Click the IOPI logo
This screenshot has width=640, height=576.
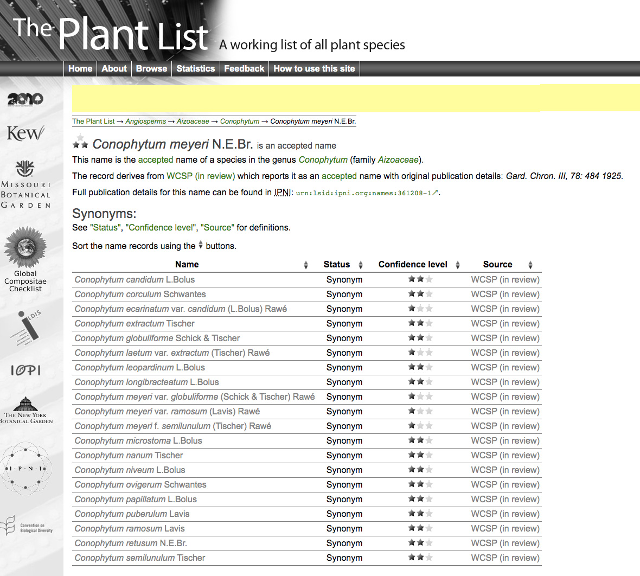(x=25, y=370)
